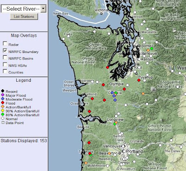Image resolution: width=186 pixels, height=171 pixels.
Task: Click the white station marker at Aberdeen
Action: [x=93, y=81]
